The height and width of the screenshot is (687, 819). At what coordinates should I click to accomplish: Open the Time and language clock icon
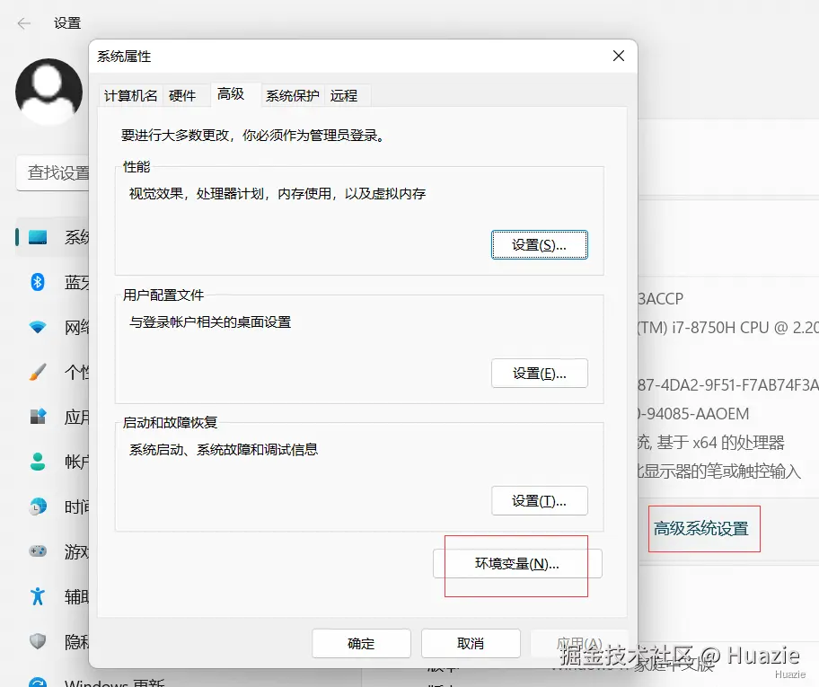38,506
